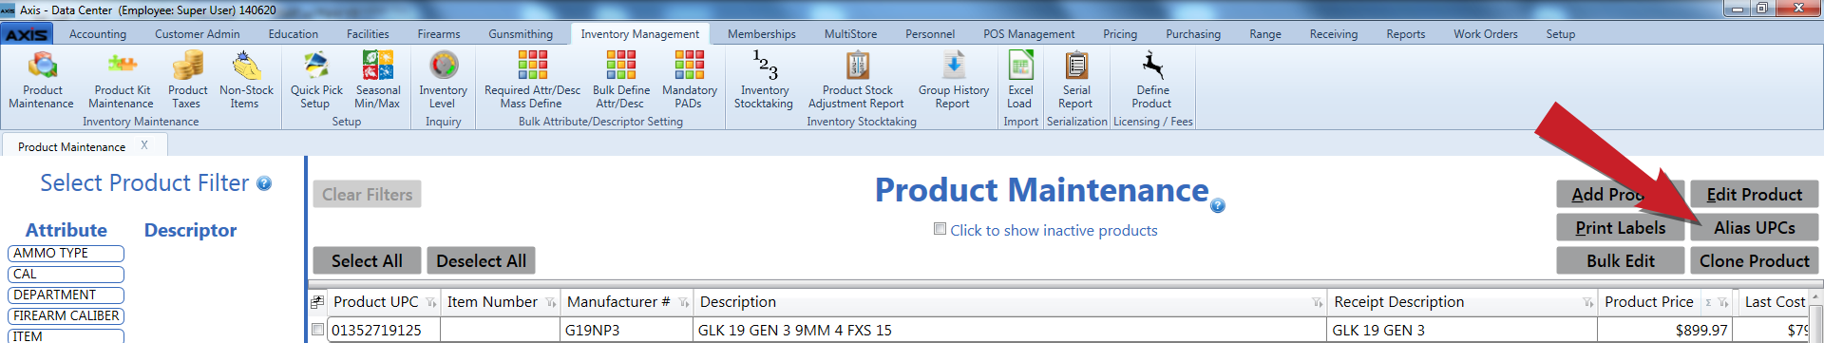
Task: Open Product UPC column filter
Action: tap(431, 303)
